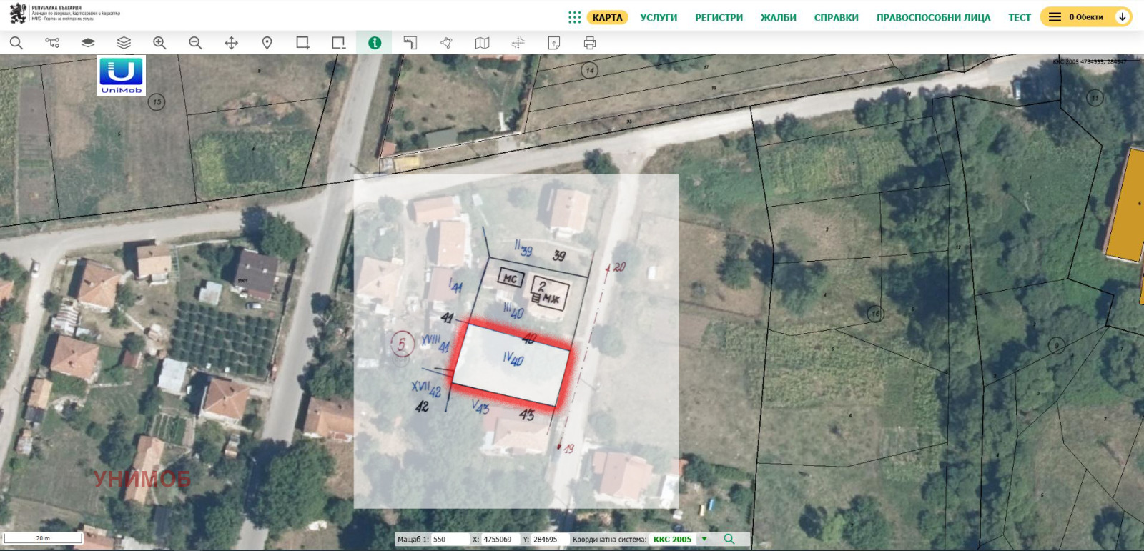Select the polygon vertices drawing tool
Image resolution: width=1144 pixels, height=551 pixels.
(x=446, y=43)
